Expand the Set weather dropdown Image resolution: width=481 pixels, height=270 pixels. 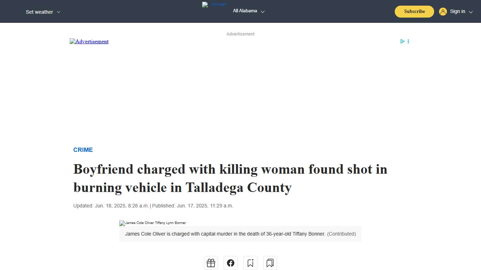pos(43,12)
